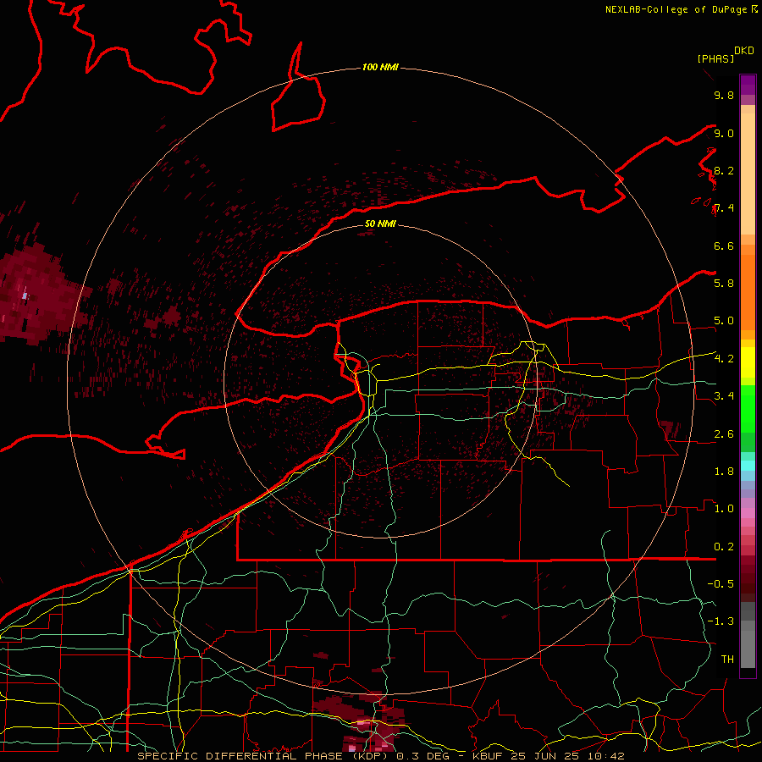Select the 6.6 colorbar value
Viewport: 762px width, 762px height.
pyautogui.click(x=724, y=246)
